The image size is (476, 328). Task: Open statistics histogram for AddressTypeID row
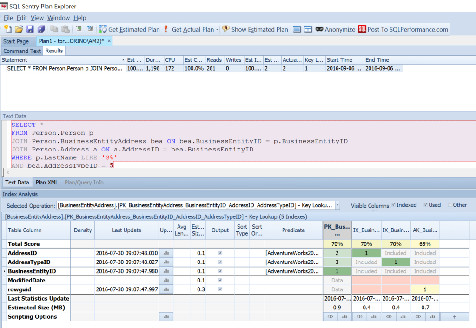(x=166, y=262)
